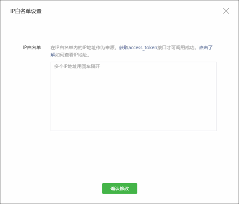This screenshot has height=204, width=239.
Task: Click the 接口才可调用成功 description text
Action: (176, 48)
